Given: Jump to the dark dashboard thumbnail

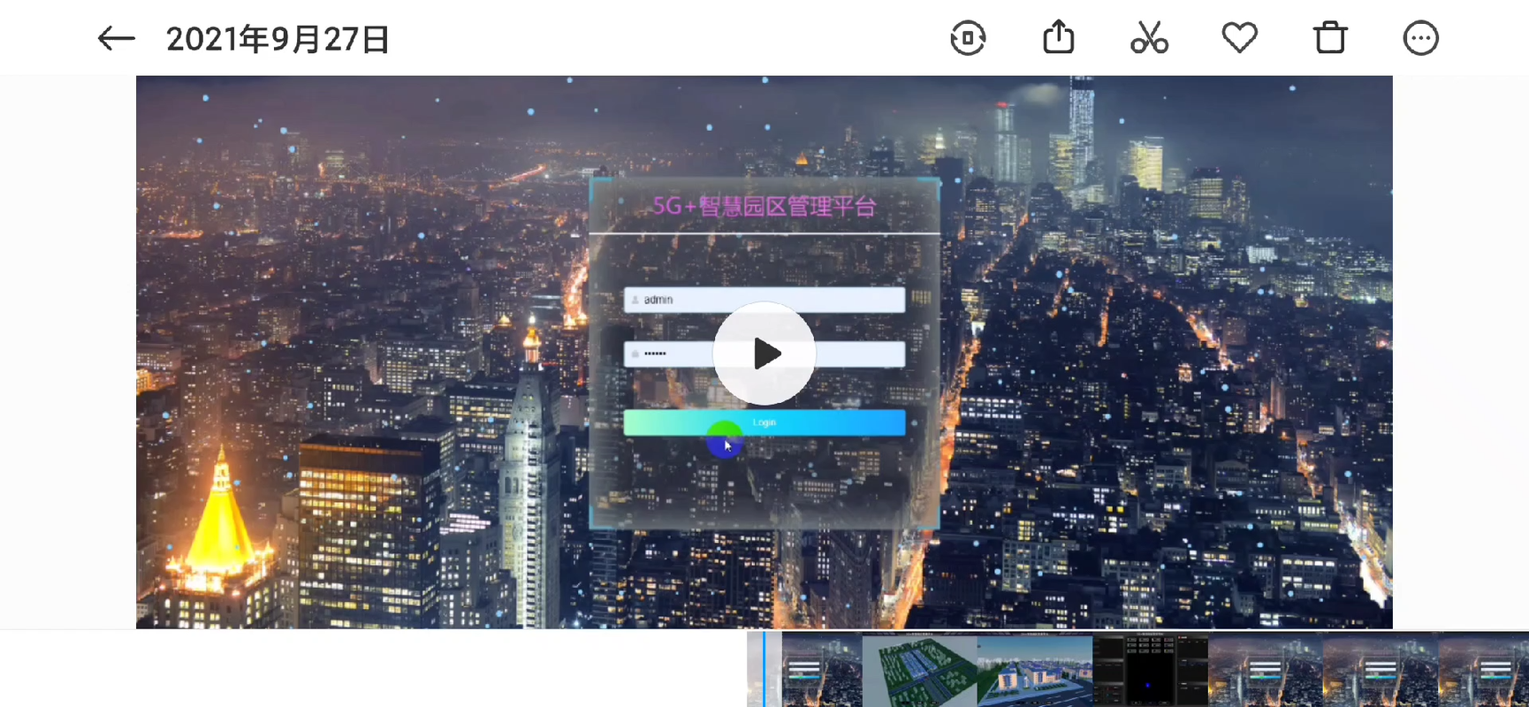Looking at the screenshot, I should point(1150,670).
